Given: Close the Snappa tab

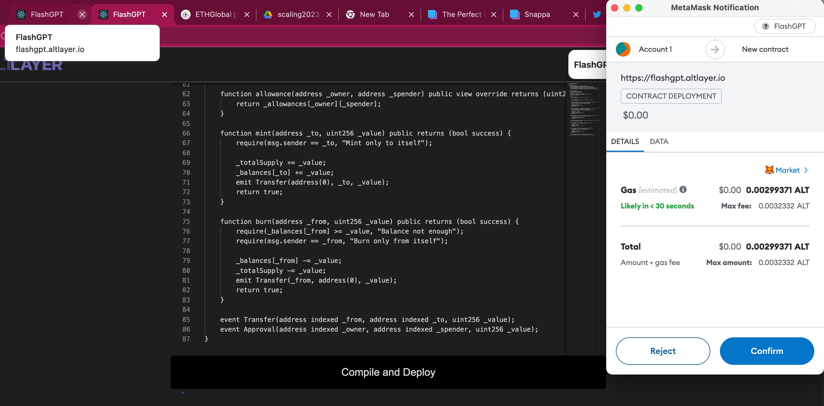Looking at the screenshot, I should coord(576,15).
